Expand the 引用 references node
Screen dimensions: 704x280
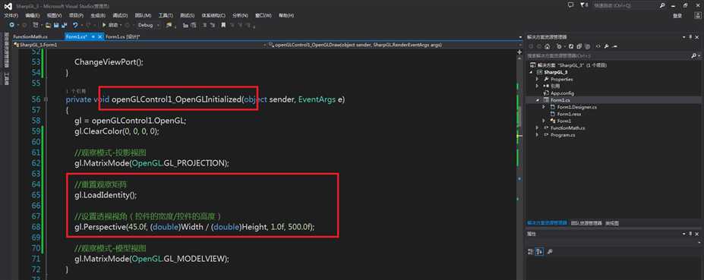pyautogui.click(x=538, y=86)
